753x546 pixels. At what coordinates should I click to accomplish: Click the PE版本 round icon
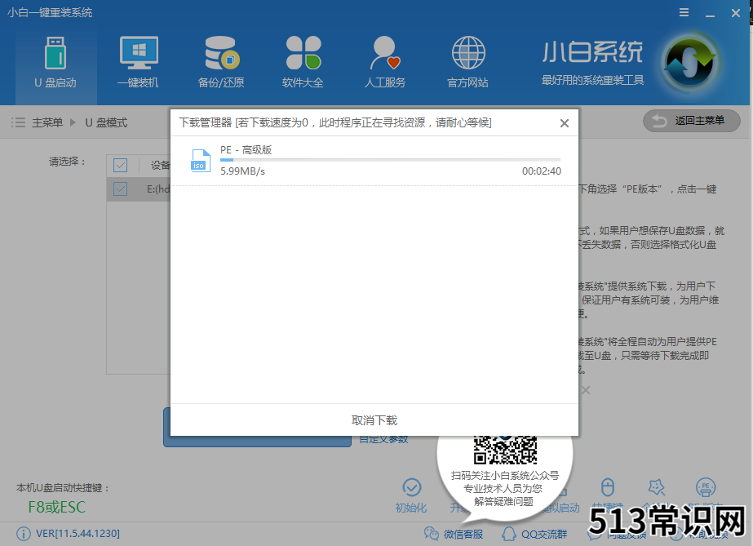pyautogui.click(x=706, y=487)
